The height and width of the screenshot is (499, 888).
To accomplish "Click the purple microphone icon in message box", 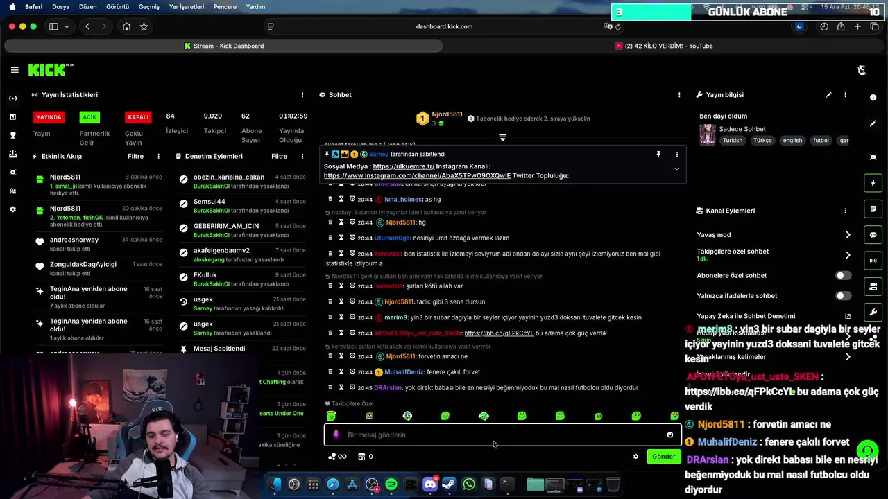I will click(x=336, y=435).
